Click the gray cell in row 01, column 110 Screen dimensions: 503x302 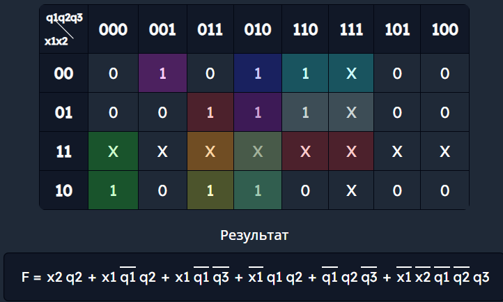coord(304,113)
